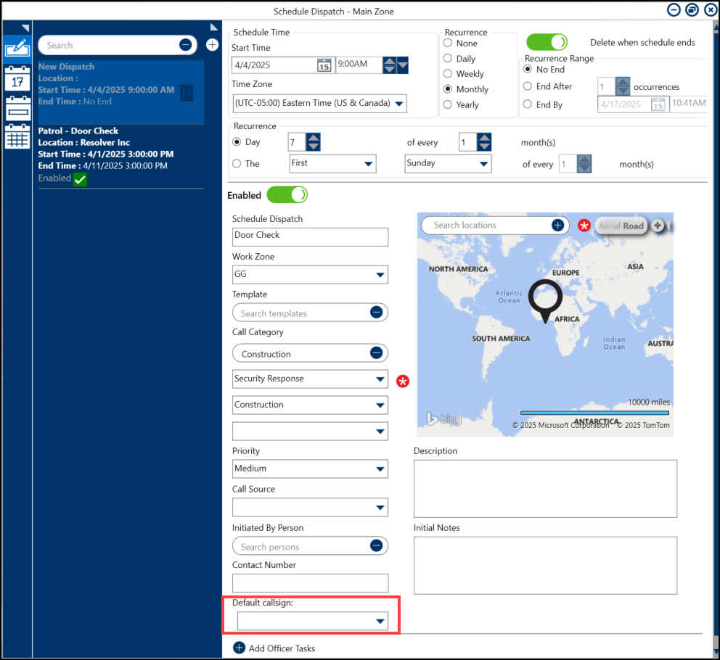
Task: Click the blue map scale bar
Action: coord(594,413)
